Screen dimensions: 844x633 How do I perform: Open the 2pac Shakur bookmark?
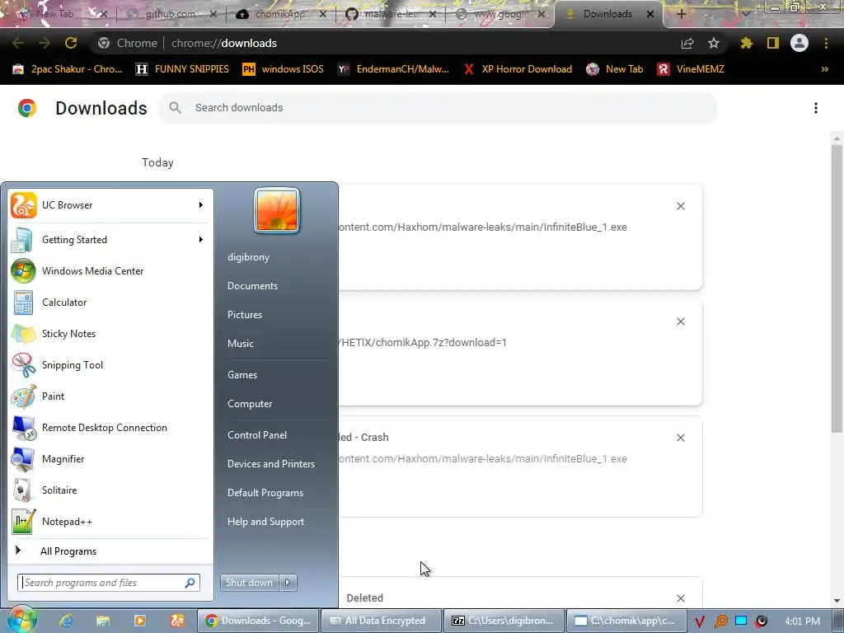click(x=68, y=69)
